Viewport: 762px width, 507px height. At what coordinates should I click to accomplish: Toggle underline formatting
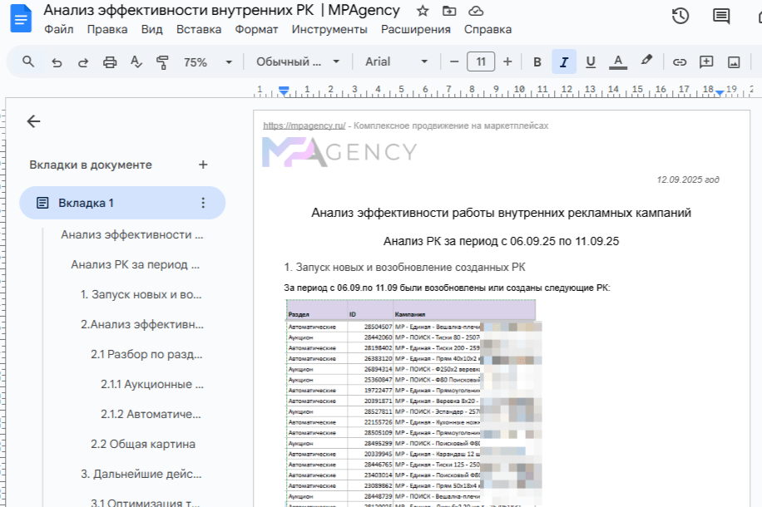point(591,62)
